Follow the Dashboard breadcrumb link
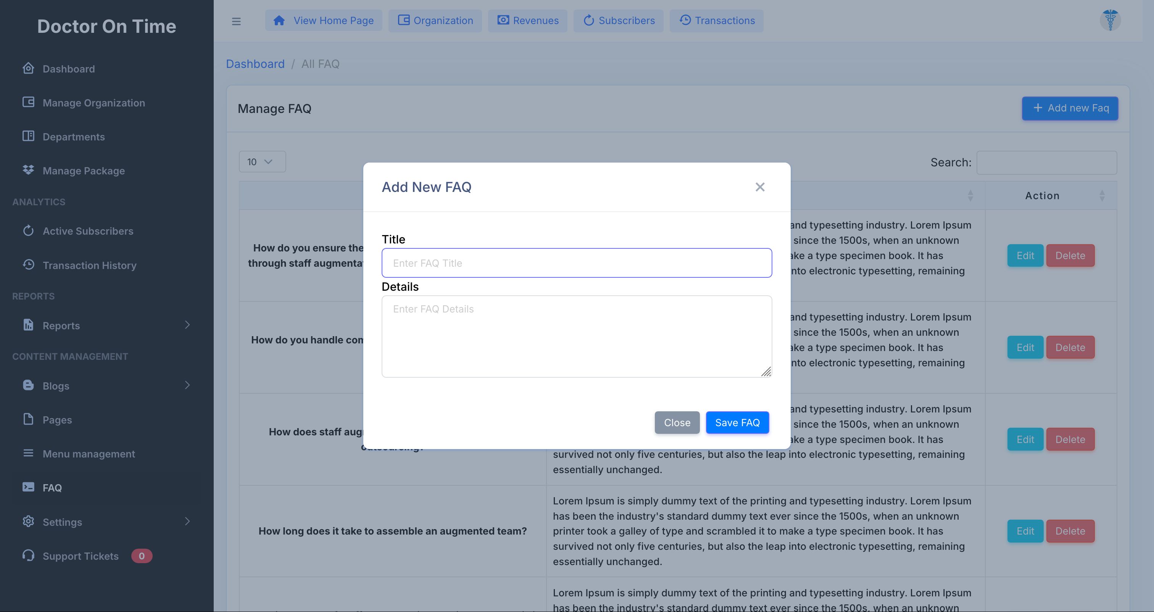This screenshot has width=1154, height=612. pos(255,64)
